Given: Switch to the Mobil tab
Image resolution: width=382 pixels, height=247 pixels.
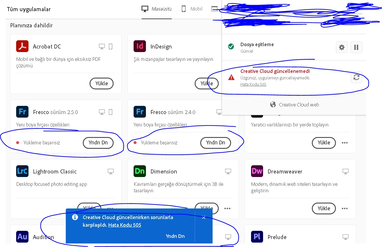Looking at the screenshot, I should pos(192,9).
